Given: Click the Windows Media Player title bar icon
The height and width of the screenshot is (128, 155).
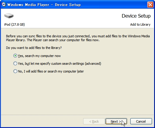Looking at the screenshot, I should (x=4, y=4).
